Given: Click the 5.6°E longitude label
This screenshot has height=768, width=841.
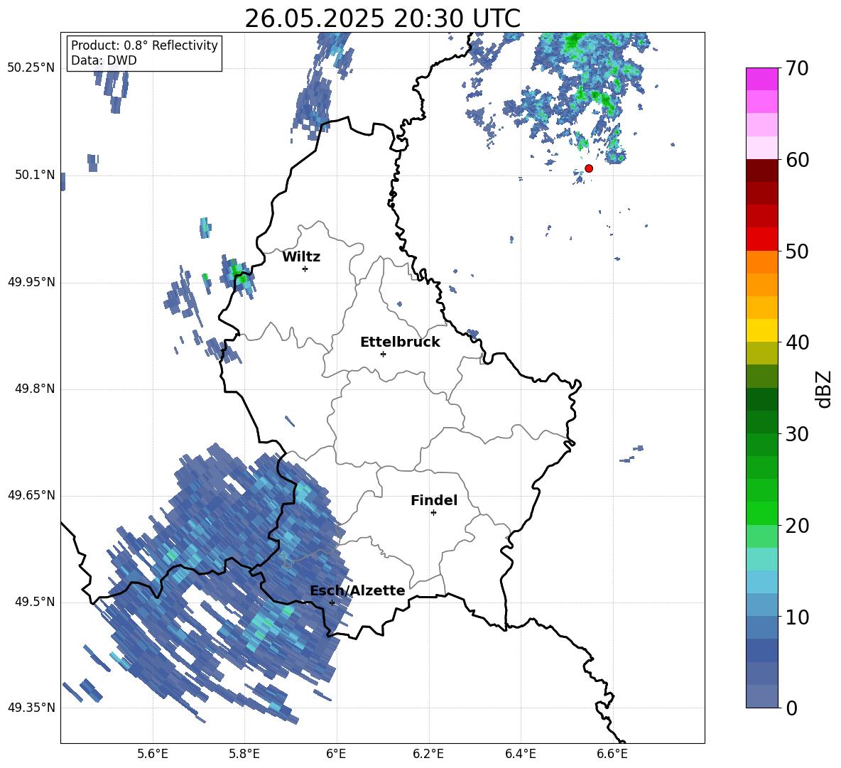Looking at the screenshot, I should pos(153,754).
